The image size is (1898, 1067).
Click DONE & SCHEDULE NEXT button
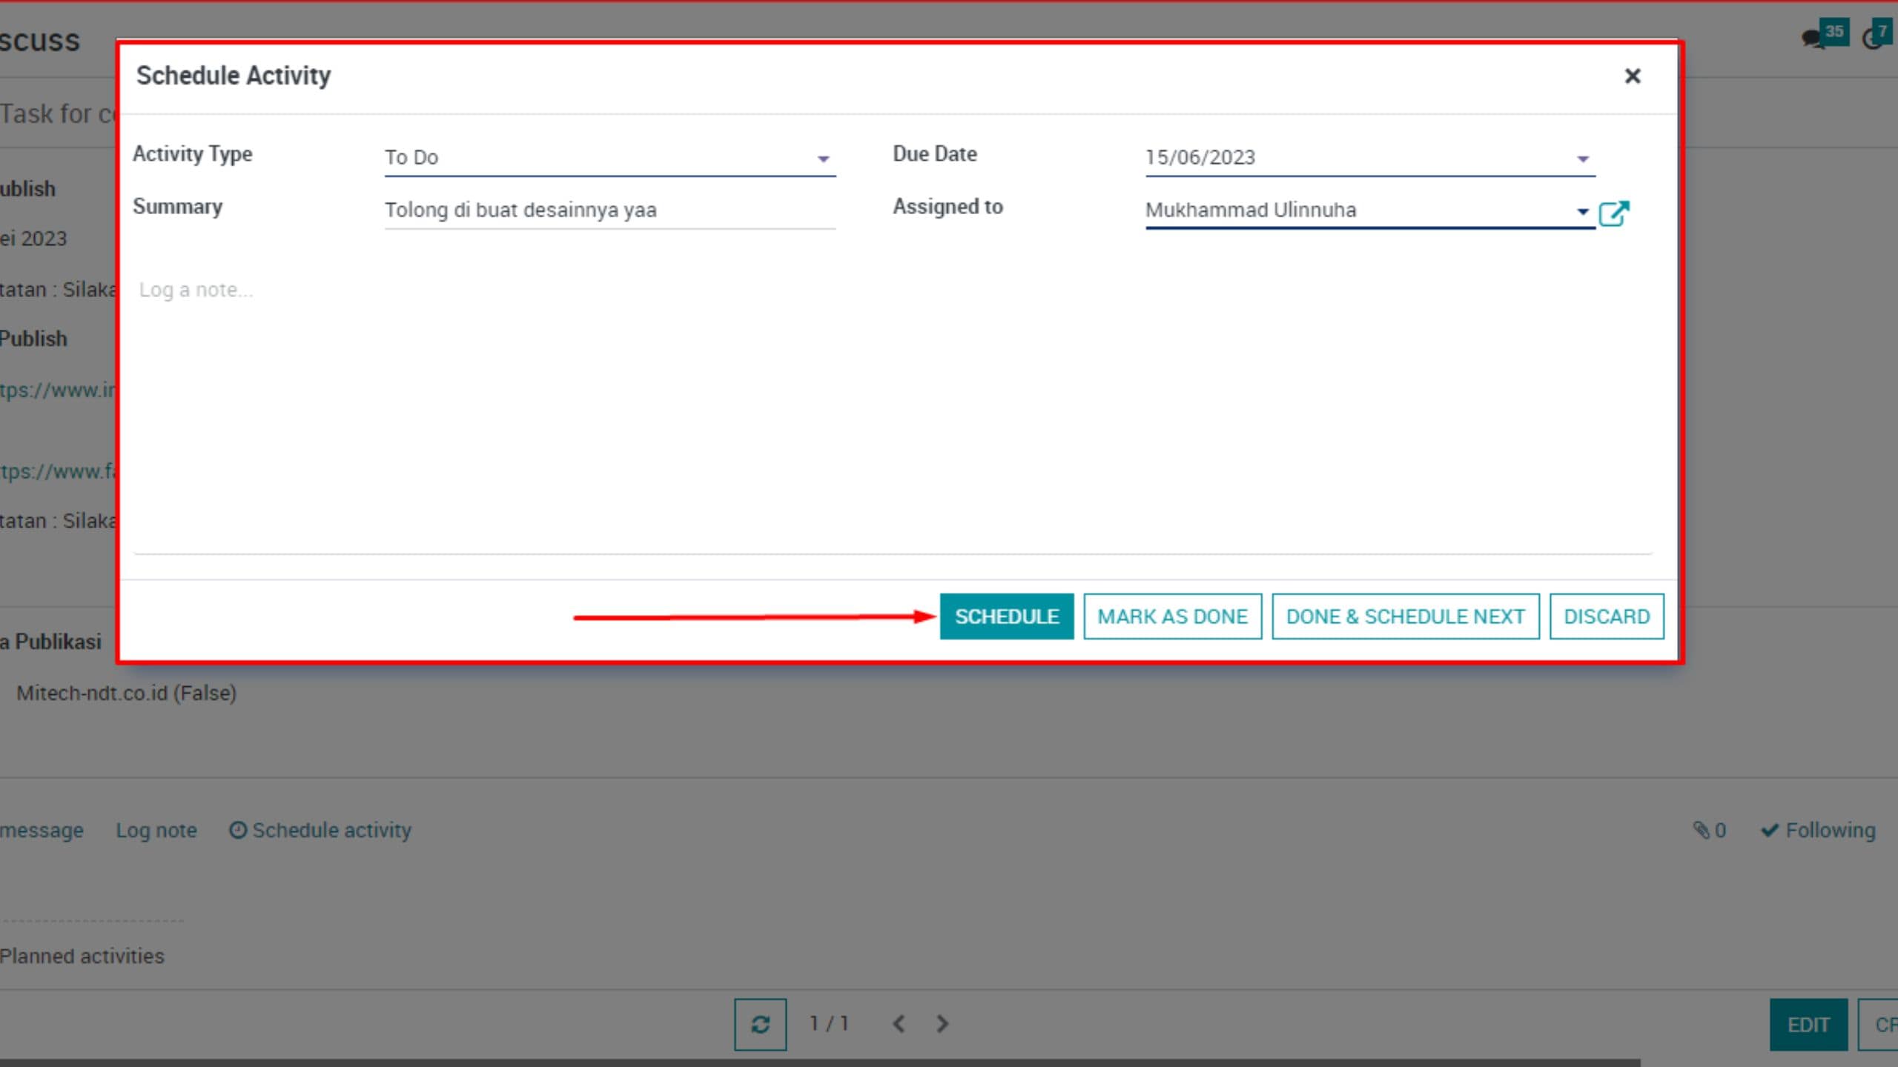coord(1405,616)
